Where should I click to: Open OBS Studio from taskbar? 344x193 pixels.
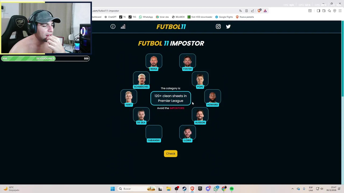click(176, 189)
